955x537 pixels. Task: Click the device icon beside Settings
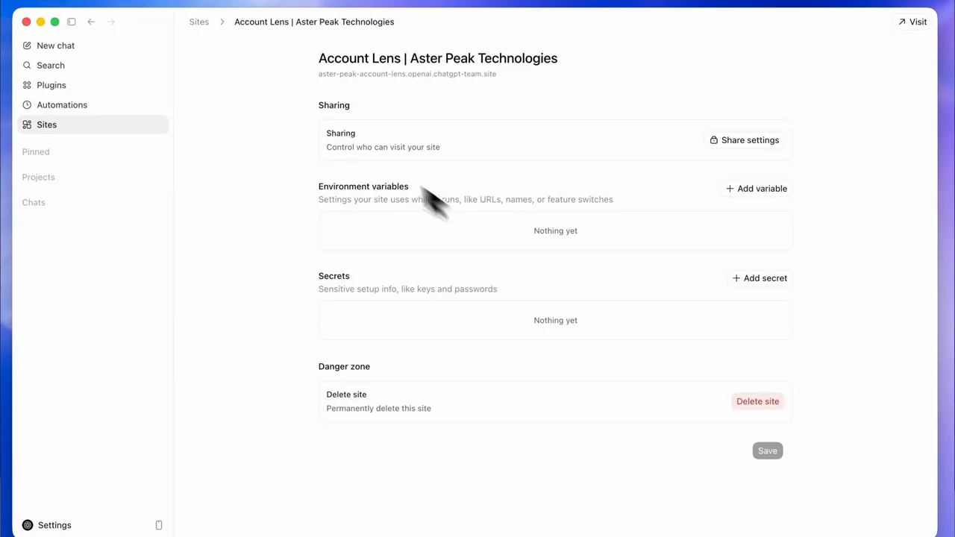[x=158, y=525]
